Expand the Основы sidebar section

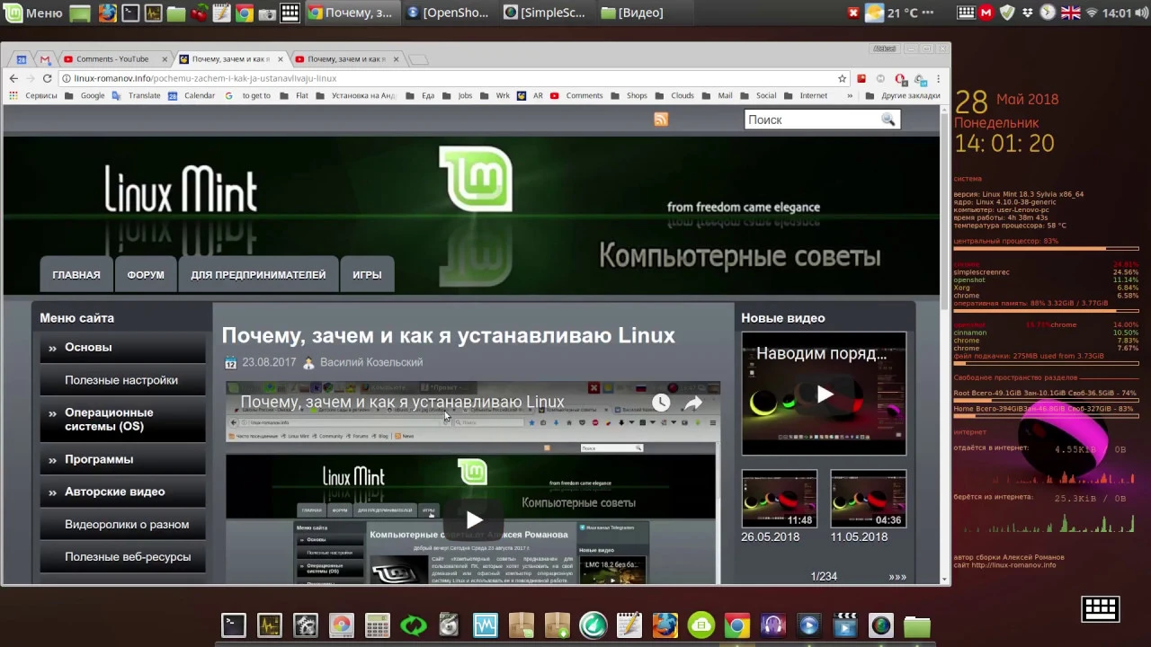coord(122,347)
